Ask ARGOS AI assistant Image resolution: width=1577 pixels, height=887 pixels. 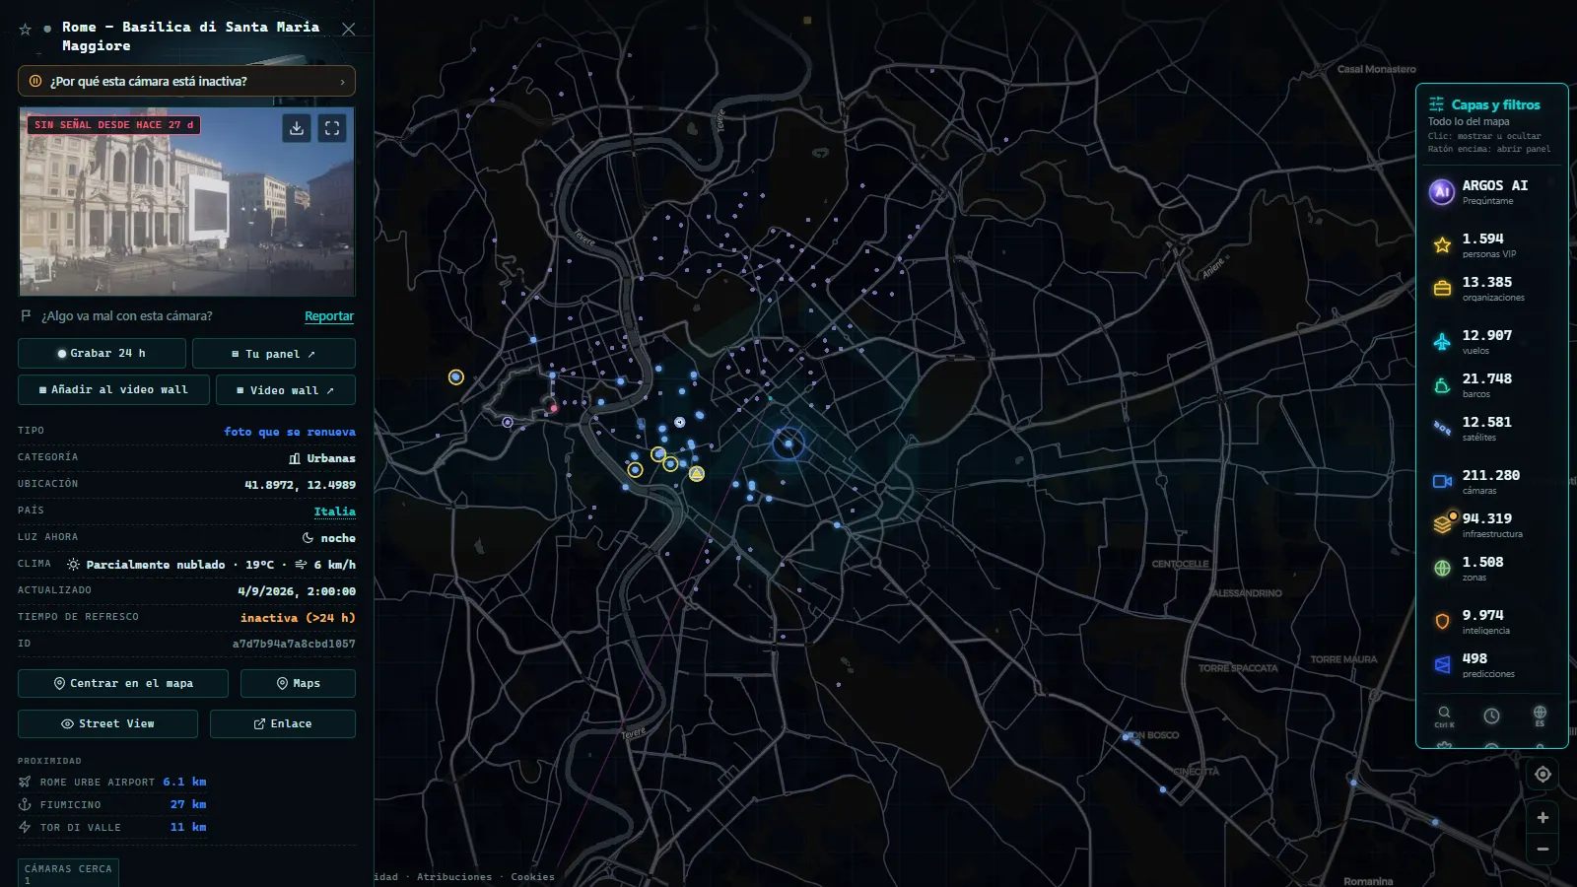click(x=1492, y=191)
